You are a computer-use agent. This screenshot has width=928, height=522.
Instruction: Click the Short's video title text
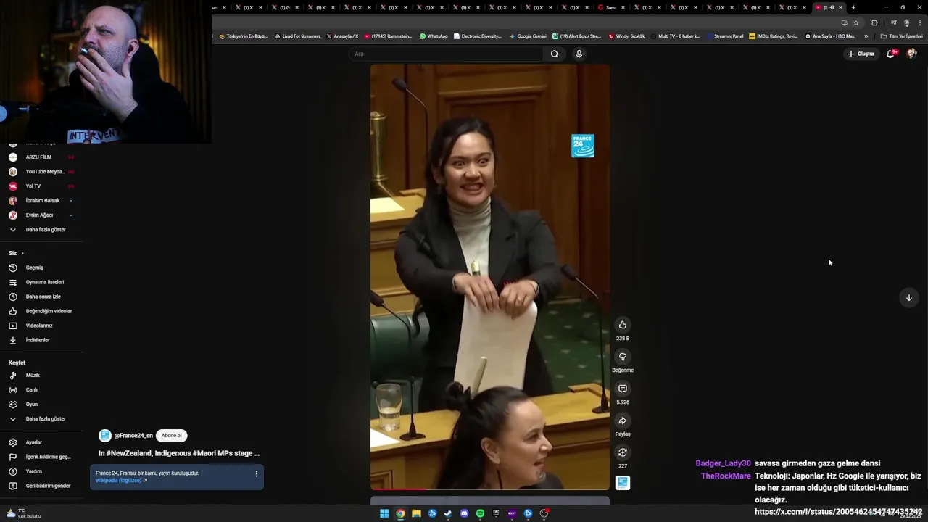point(179,453)
